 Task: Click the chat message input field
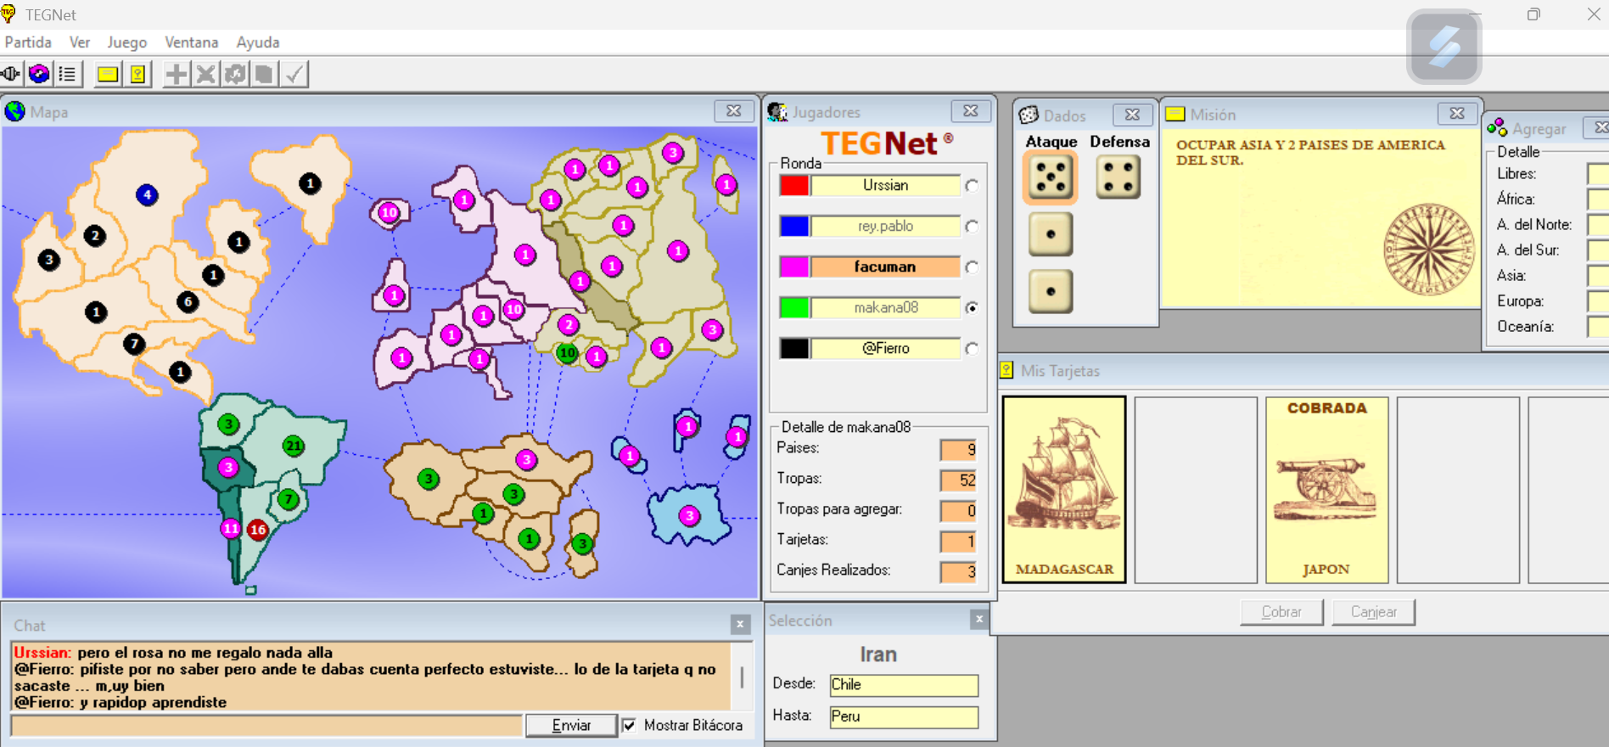266,725
